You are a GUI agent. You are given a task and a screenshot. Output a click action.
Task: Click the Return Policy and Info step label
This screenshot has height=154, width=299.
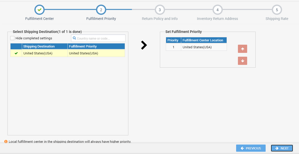160,19
